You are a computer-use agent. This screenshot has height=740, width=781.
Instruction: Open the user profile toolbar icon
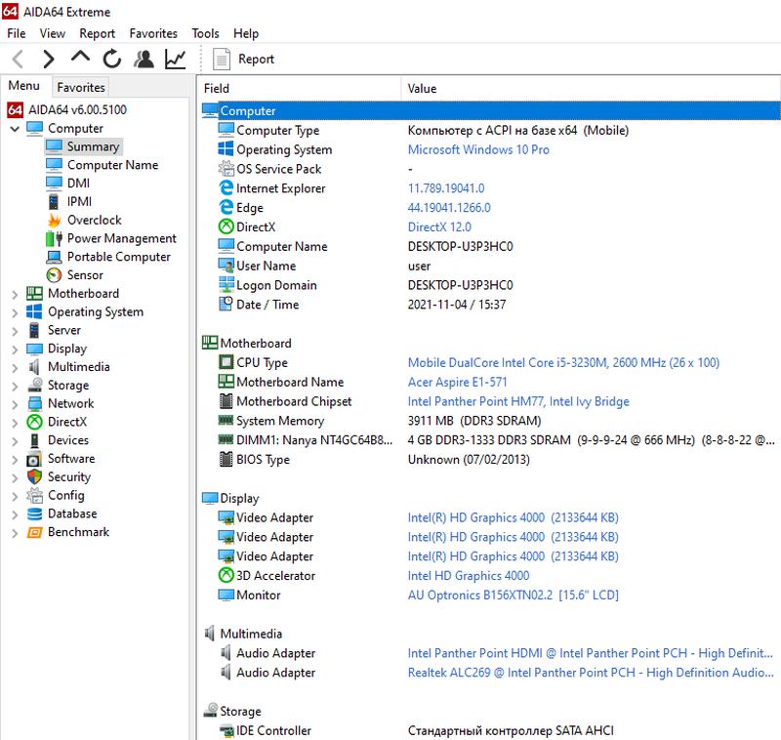click(x=144, y=60)
